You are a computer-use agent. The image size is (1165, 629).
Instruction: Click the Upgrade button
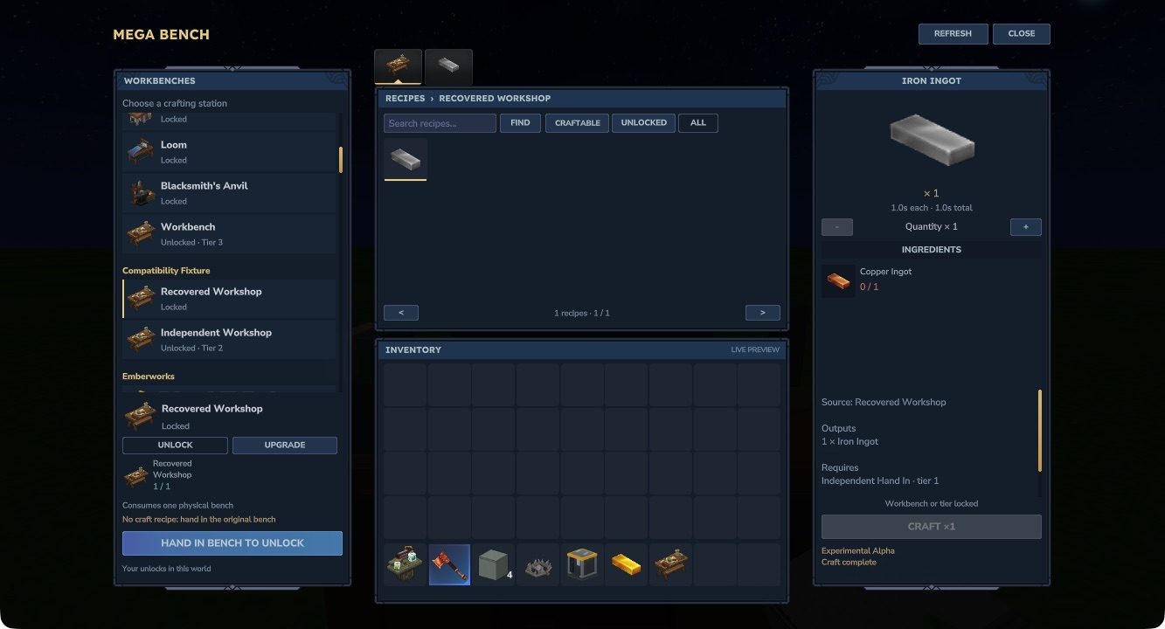(285, 446)
